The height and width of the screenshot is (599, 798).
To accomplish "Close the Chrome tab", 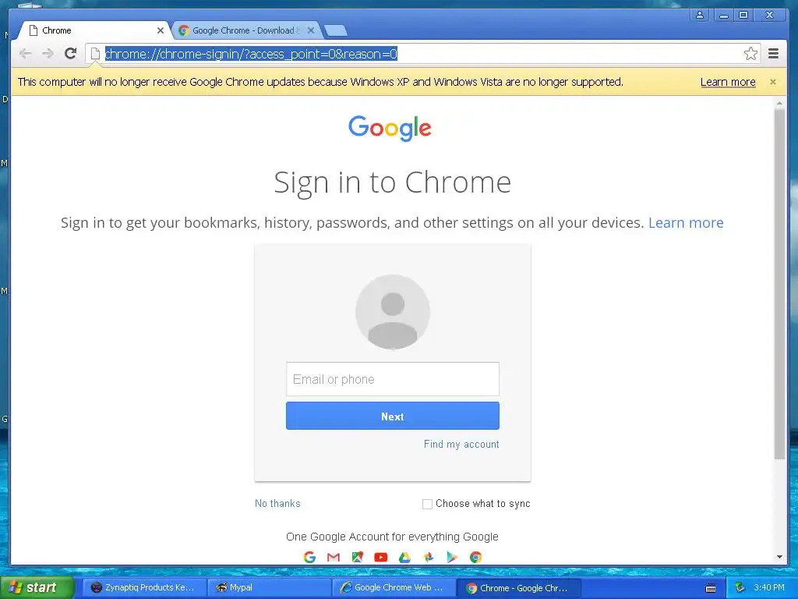I will 161,30.
